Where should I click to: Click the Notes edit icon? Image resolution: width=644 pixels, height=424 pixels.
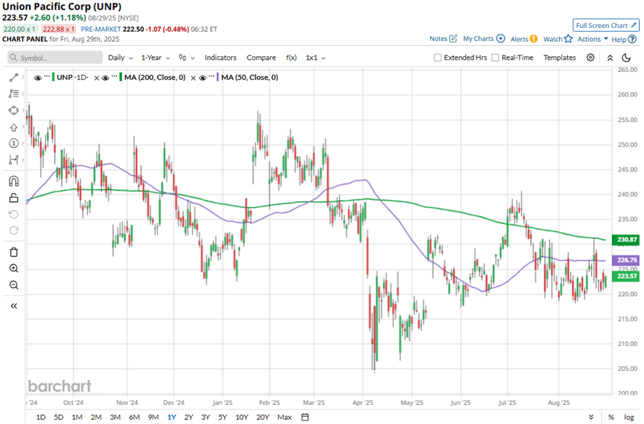[453, 38]
